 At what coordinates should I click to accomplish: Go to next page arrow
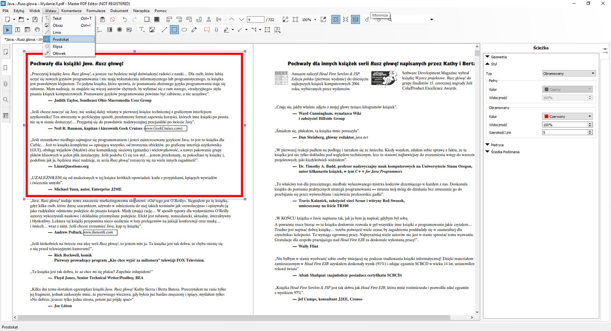(x=242, y=20)
